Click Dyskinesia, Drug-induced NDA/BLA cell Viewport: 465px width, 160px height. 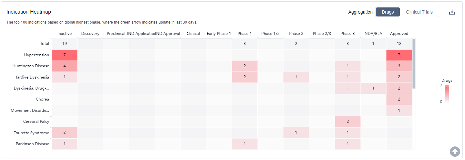(373, 88)
